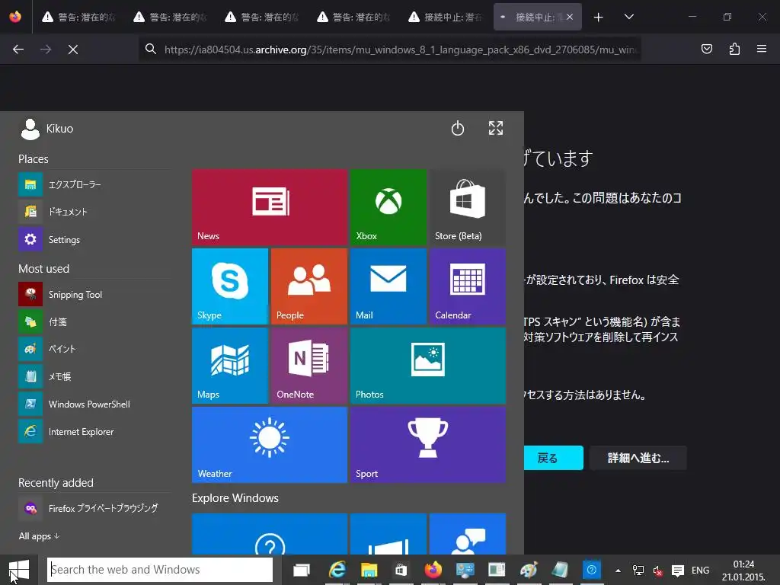Viewport: 780px width, 585px height.
Task: Open Firefox application hamburger menu
Action: point(762,50)
